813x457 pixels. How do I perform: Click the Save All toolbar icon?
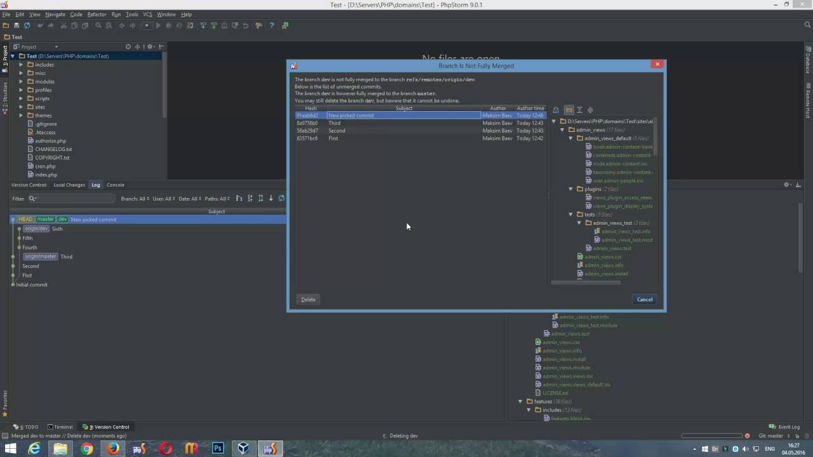pos(16,25)
